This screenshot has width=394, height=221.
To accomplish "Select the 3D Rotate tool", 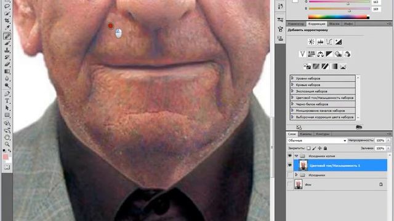I will (7, 123).
